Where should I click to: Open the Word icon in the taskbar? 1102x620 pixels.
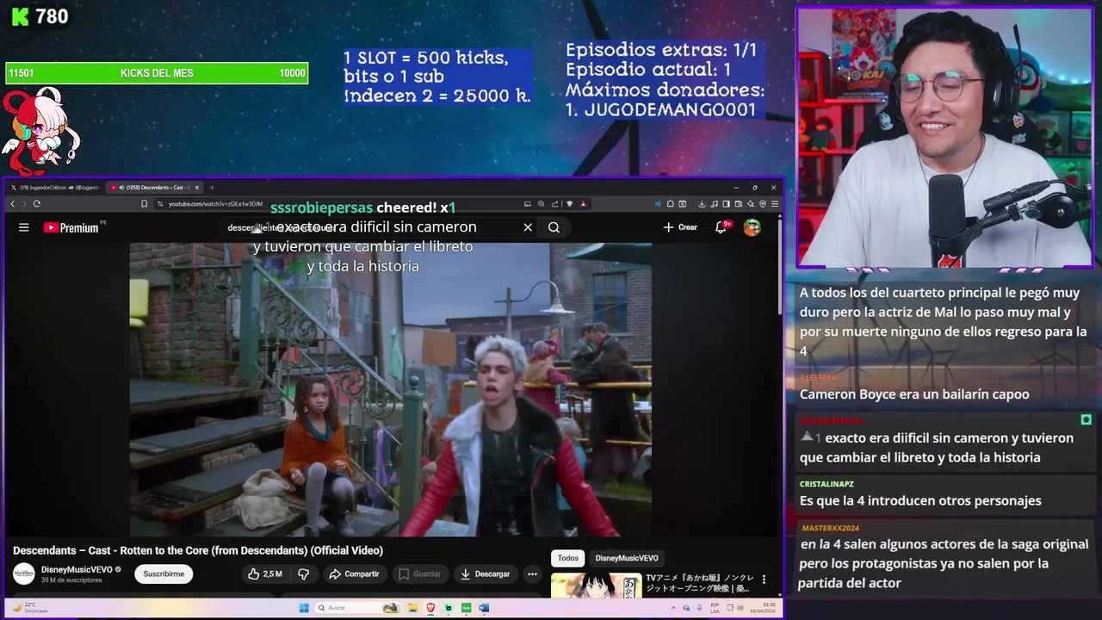tap(484, 608)
